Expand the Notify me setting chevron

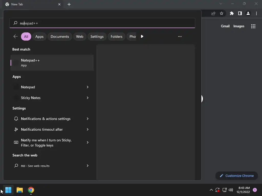(88, 142)
